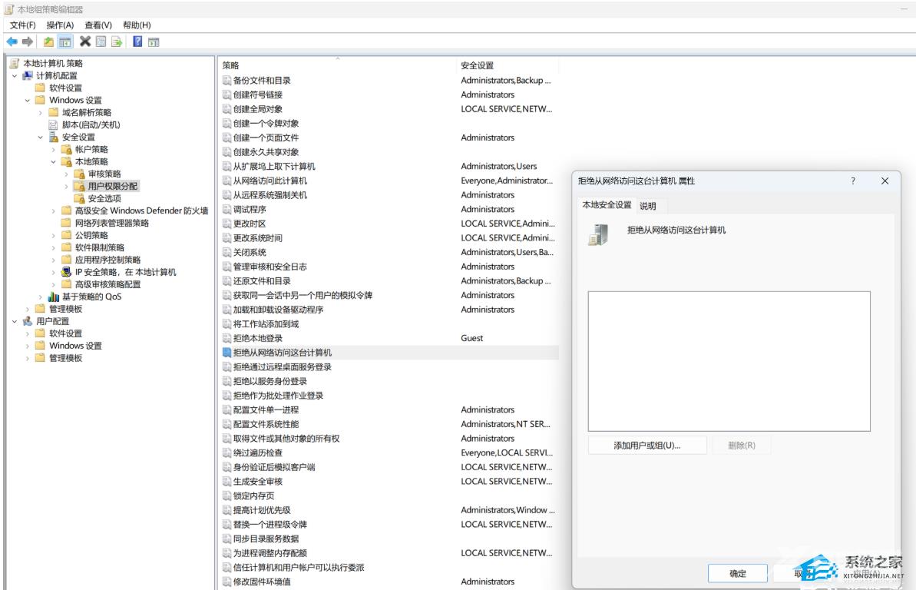
Task: Click the 添加用户或组(U)... button
Action: click(x=647, y=446)
